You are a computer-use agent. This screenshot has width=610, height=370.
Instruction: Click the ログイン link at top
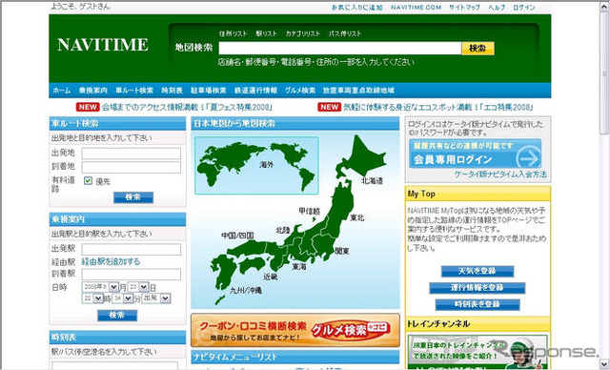pos(524,8)
